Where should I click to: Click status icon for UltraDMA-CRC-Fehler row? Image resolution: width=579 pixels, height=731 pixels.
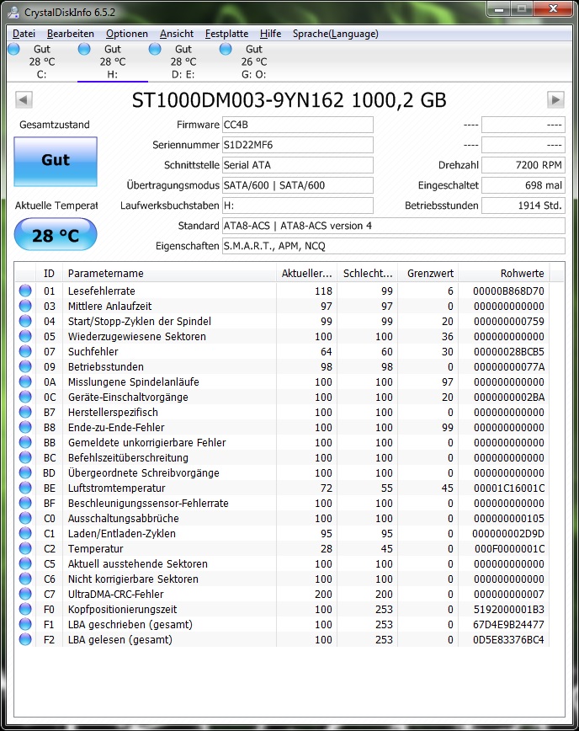click(25, 594)
